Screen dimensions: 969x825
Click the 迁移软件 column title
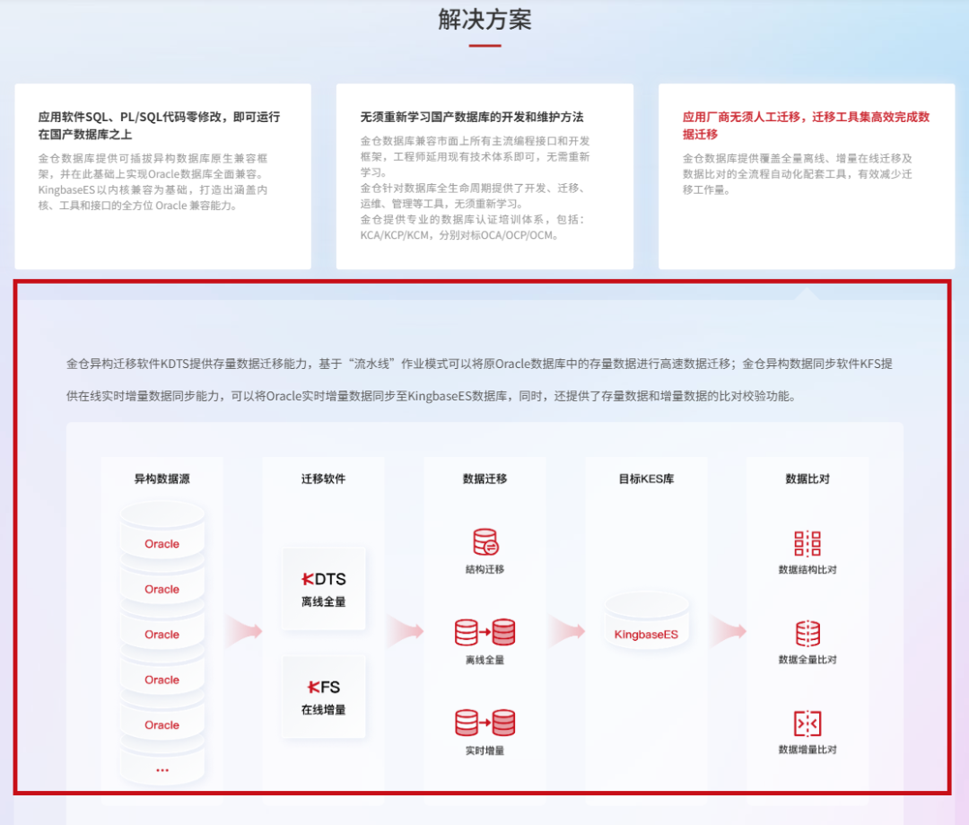pyautogui.click(x=324, y=478)
